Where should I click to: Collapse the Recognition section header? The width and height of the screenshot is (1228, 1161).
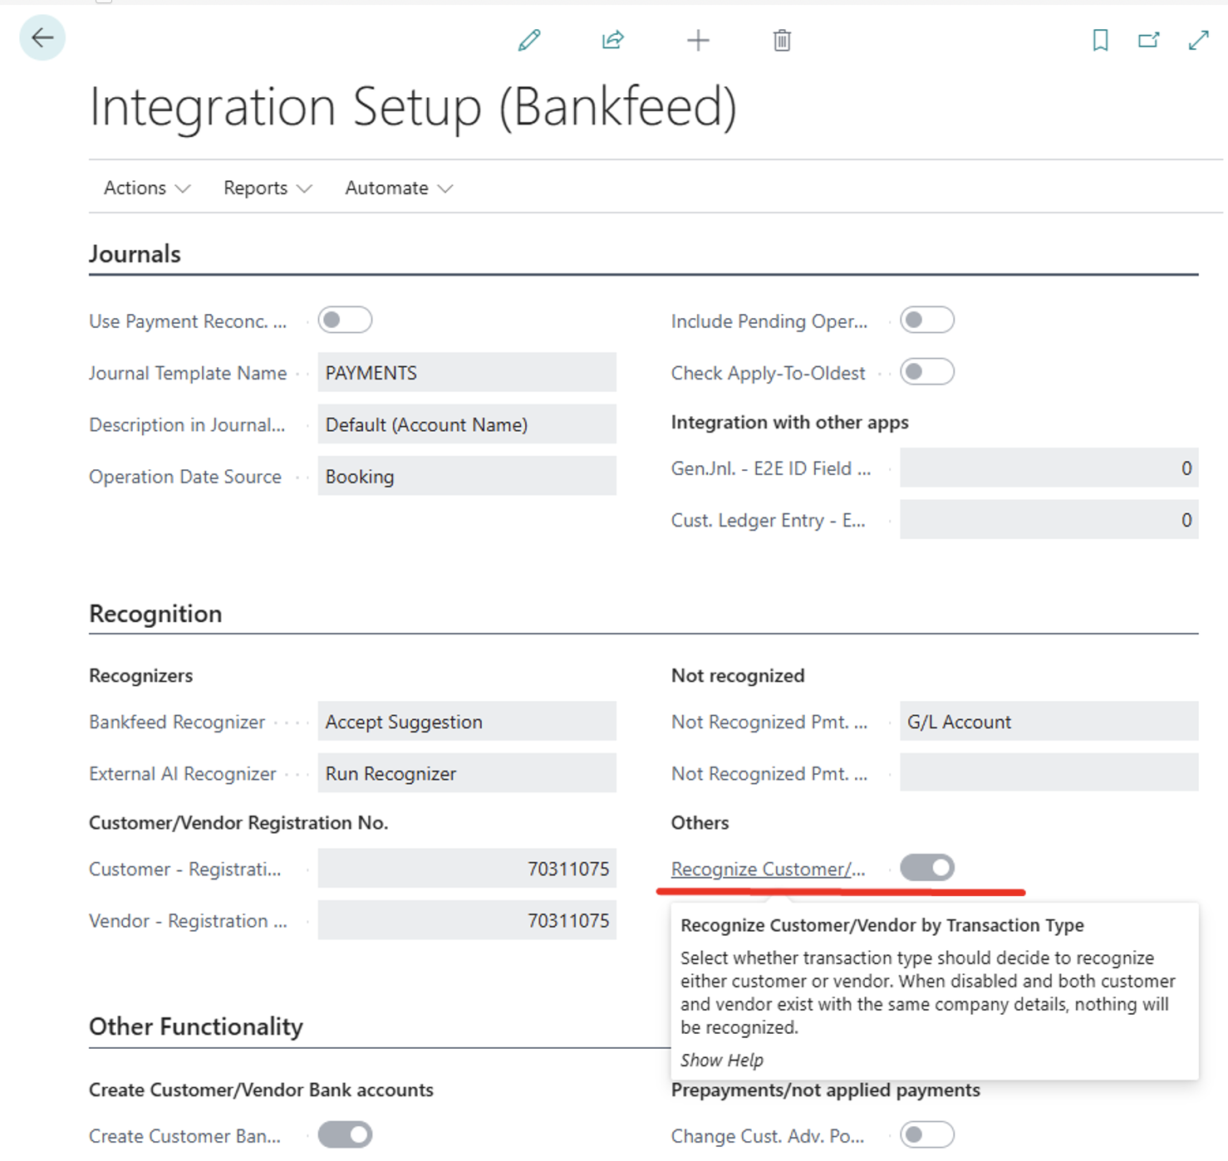coord(155,614)
